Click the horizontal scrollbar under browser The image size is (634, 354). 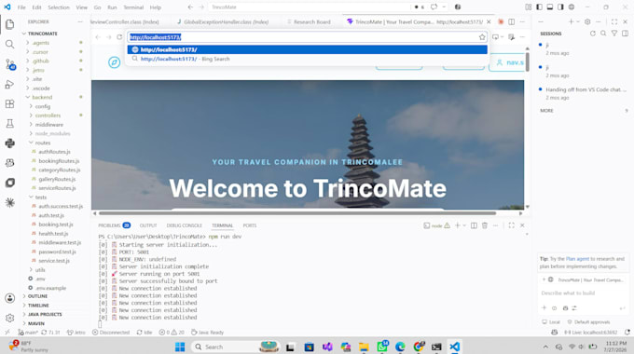pyautogui.click(x=297, y=213)
